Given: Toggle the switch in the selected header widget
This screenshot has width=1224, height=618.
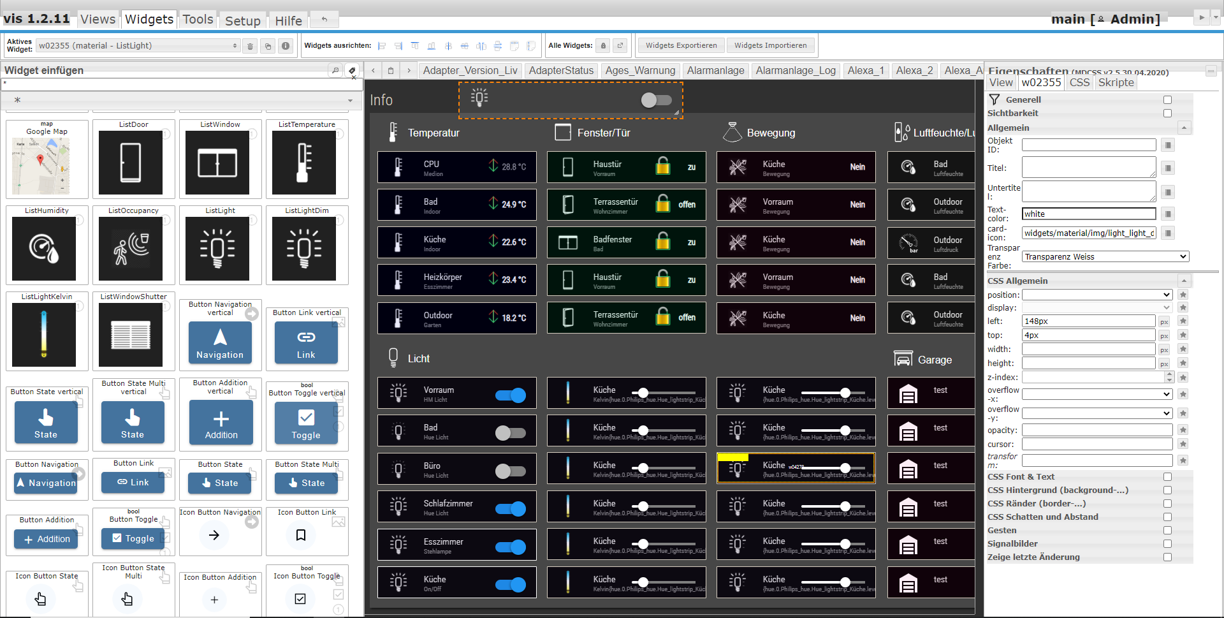Looking at the screenshot, I should click(x=656, y=100).
